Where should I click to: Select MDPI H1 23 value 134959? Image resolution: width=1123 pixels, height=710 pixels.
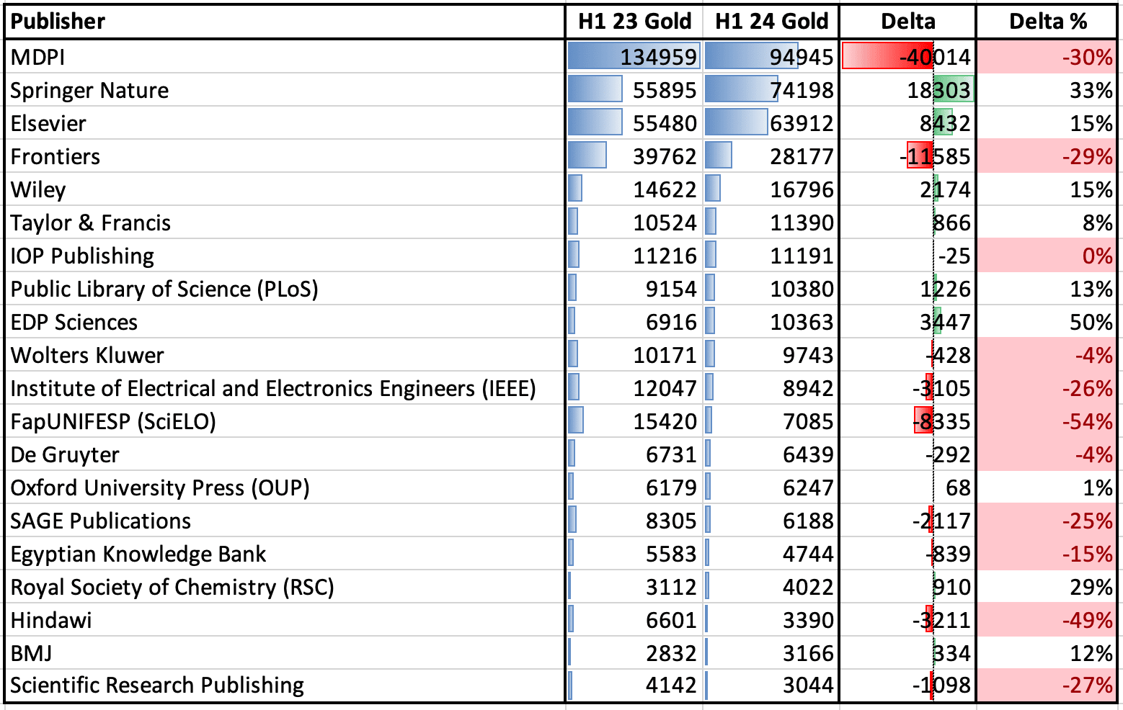(x=634, y=56)
